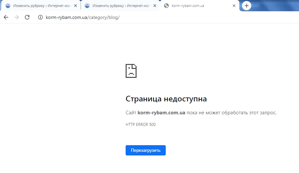The width and height of the screenshot is (299, 173).
Task: Click the bold korm-rybam.com.ua site name in message
Action: [x=161, y=113]
